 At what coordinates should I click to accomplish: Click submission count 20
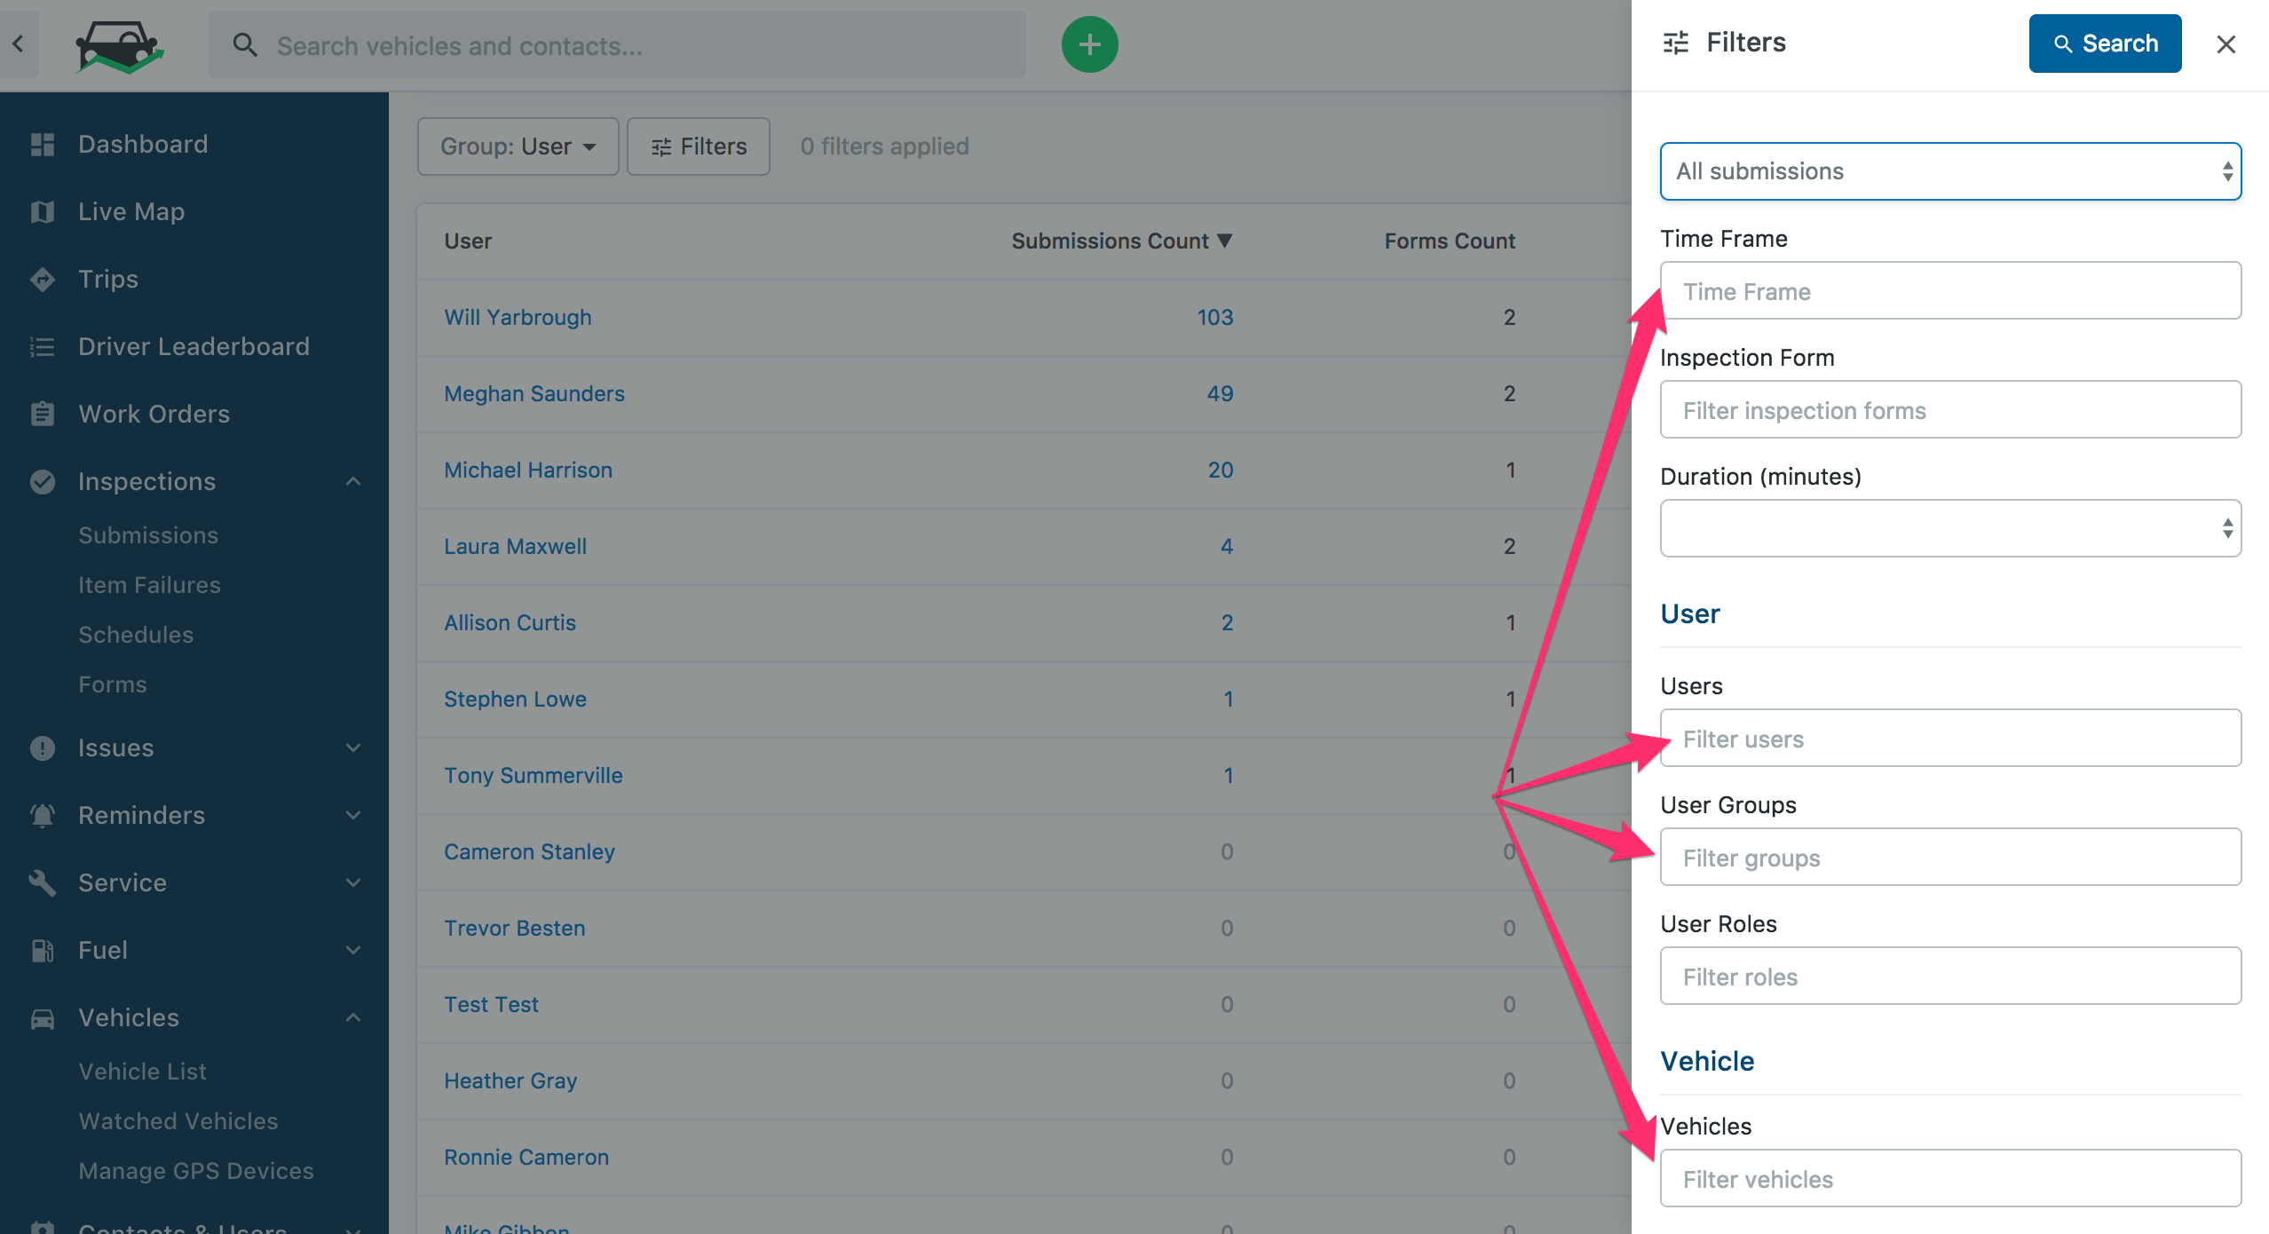(1221, 470)
